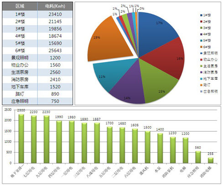Select the 通风机 bar showing 1500
The height and width of the screenshot is (185, 223).
pyautogui.click(x=147, y=147)
